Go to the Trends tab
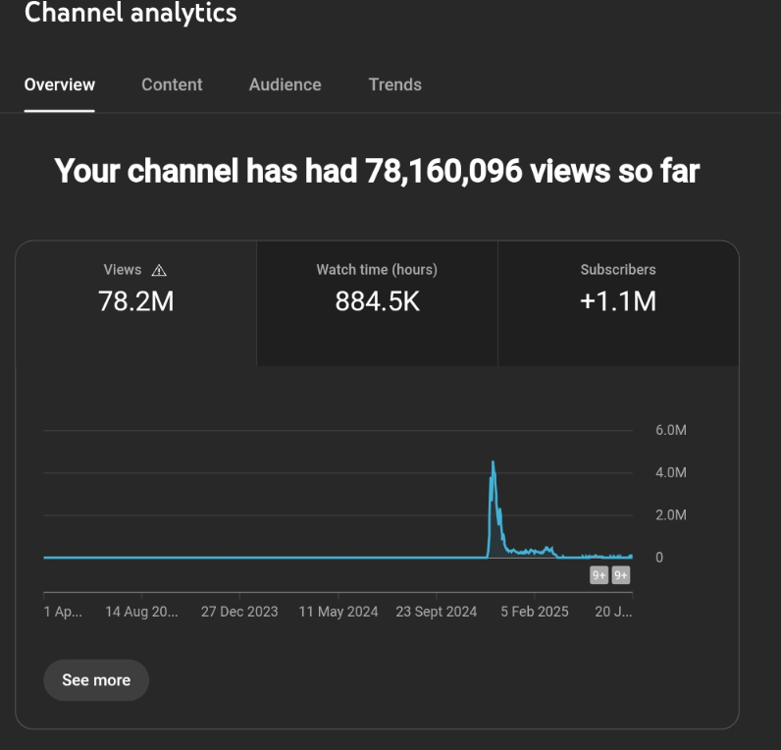The height and width of the screenshot is (750, 781). [394, 84]
